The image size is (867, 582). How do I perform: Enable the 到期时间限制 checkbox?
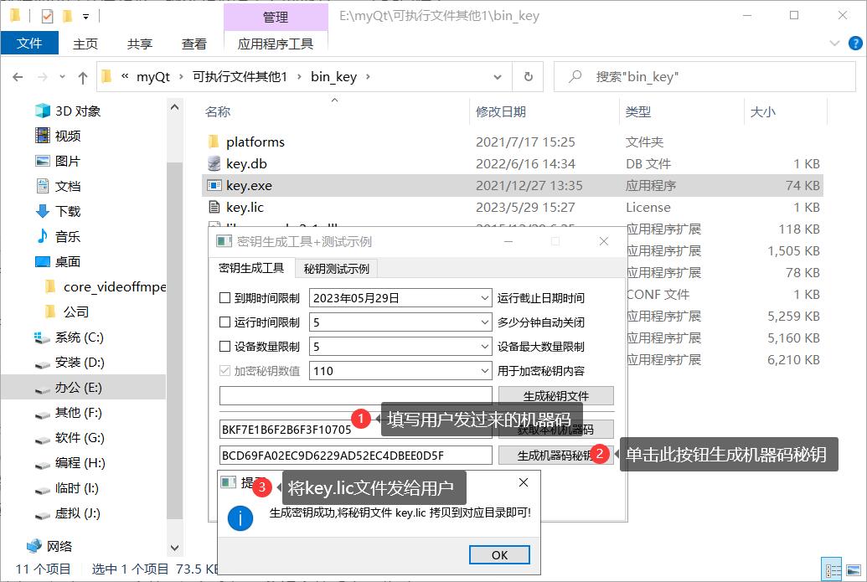coord(224,298)
